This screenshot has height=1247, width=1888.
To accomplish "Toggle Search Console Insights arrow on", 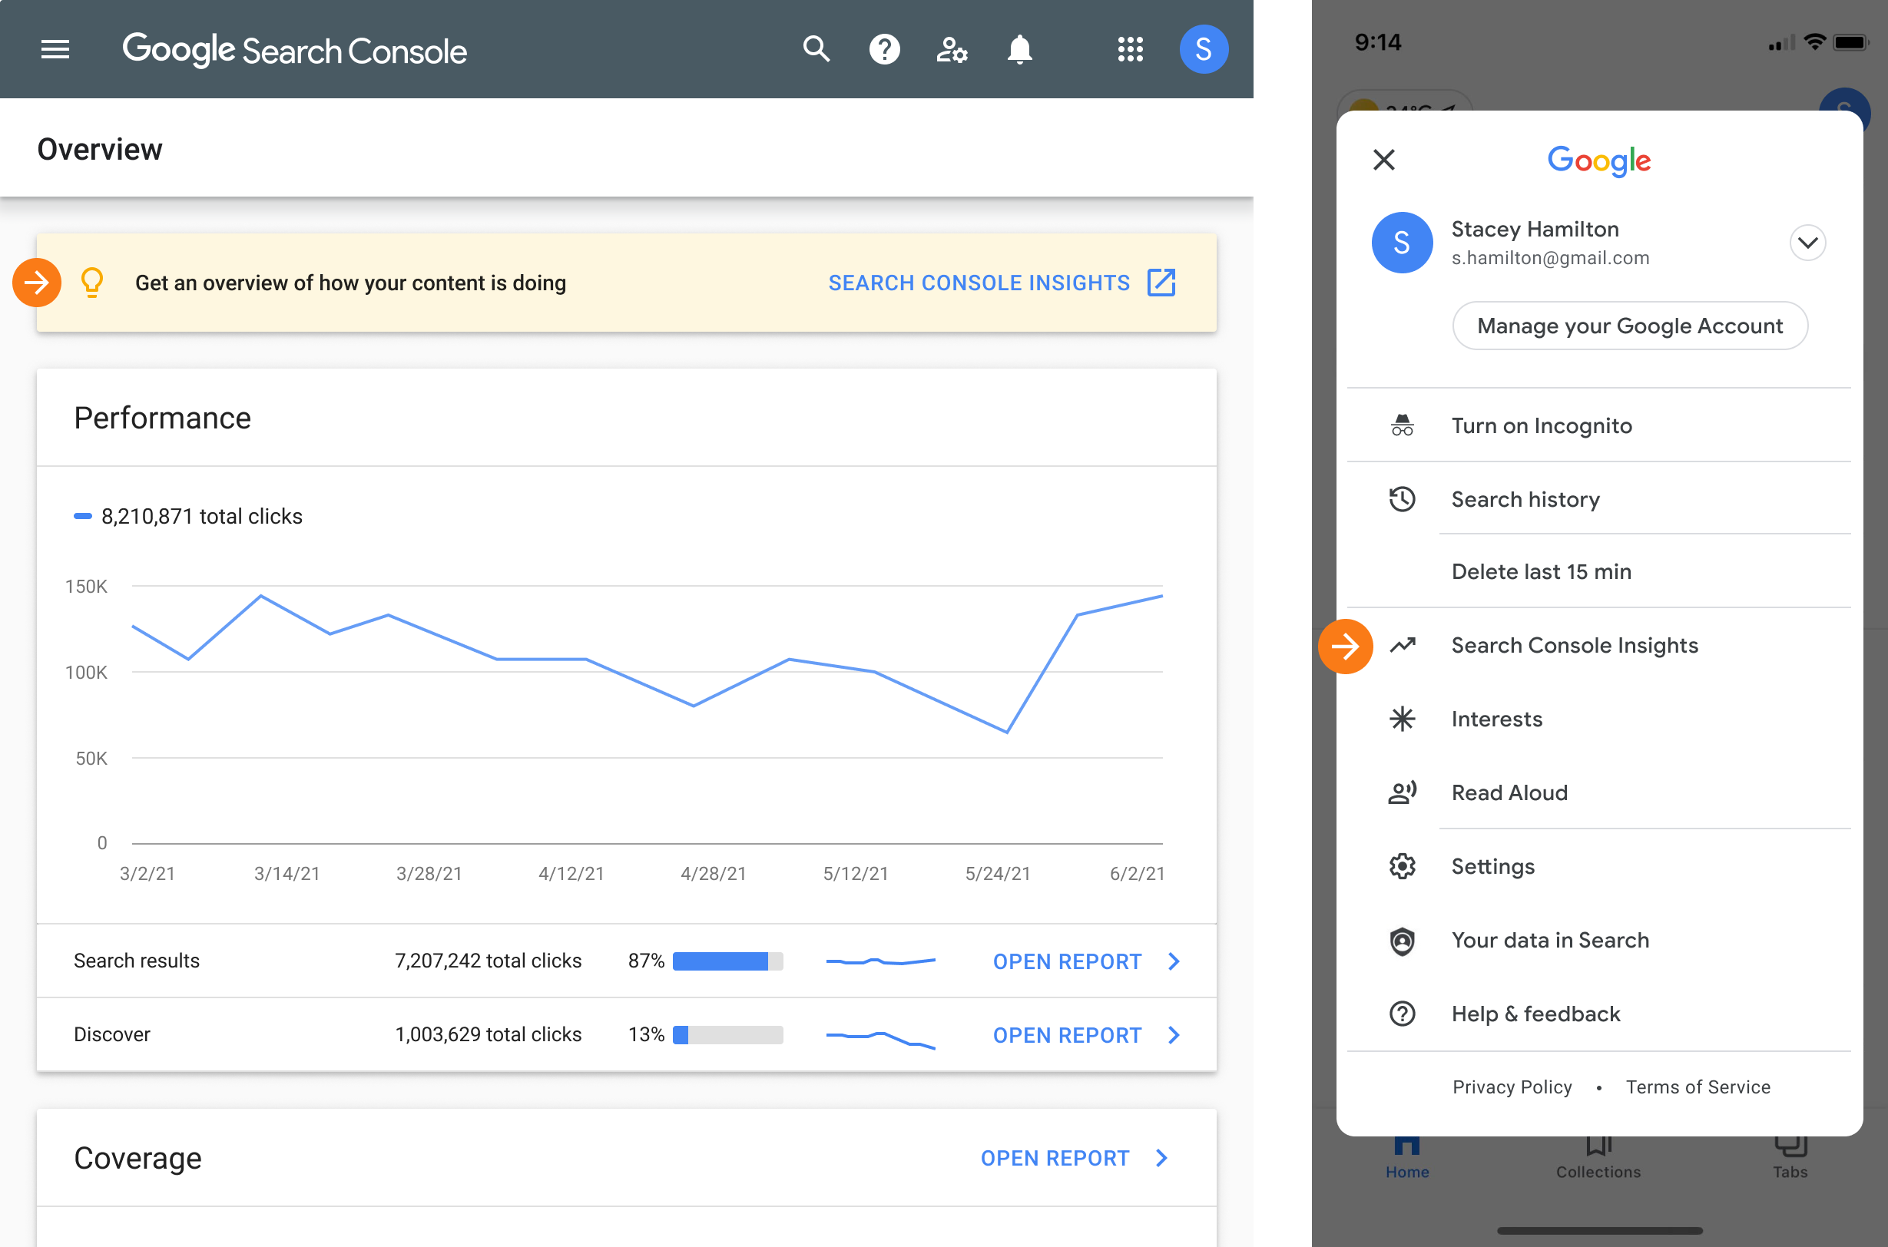I will tap(1343, 646).
